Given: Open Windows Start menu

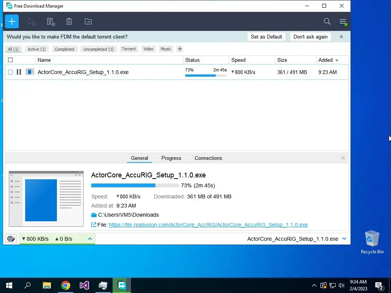Looking at the screenshot, I should (x=9, y=285).
